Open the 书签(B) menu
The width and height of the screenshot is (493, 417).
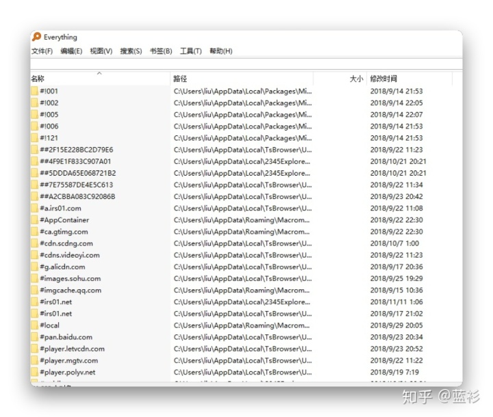(161, 51)
